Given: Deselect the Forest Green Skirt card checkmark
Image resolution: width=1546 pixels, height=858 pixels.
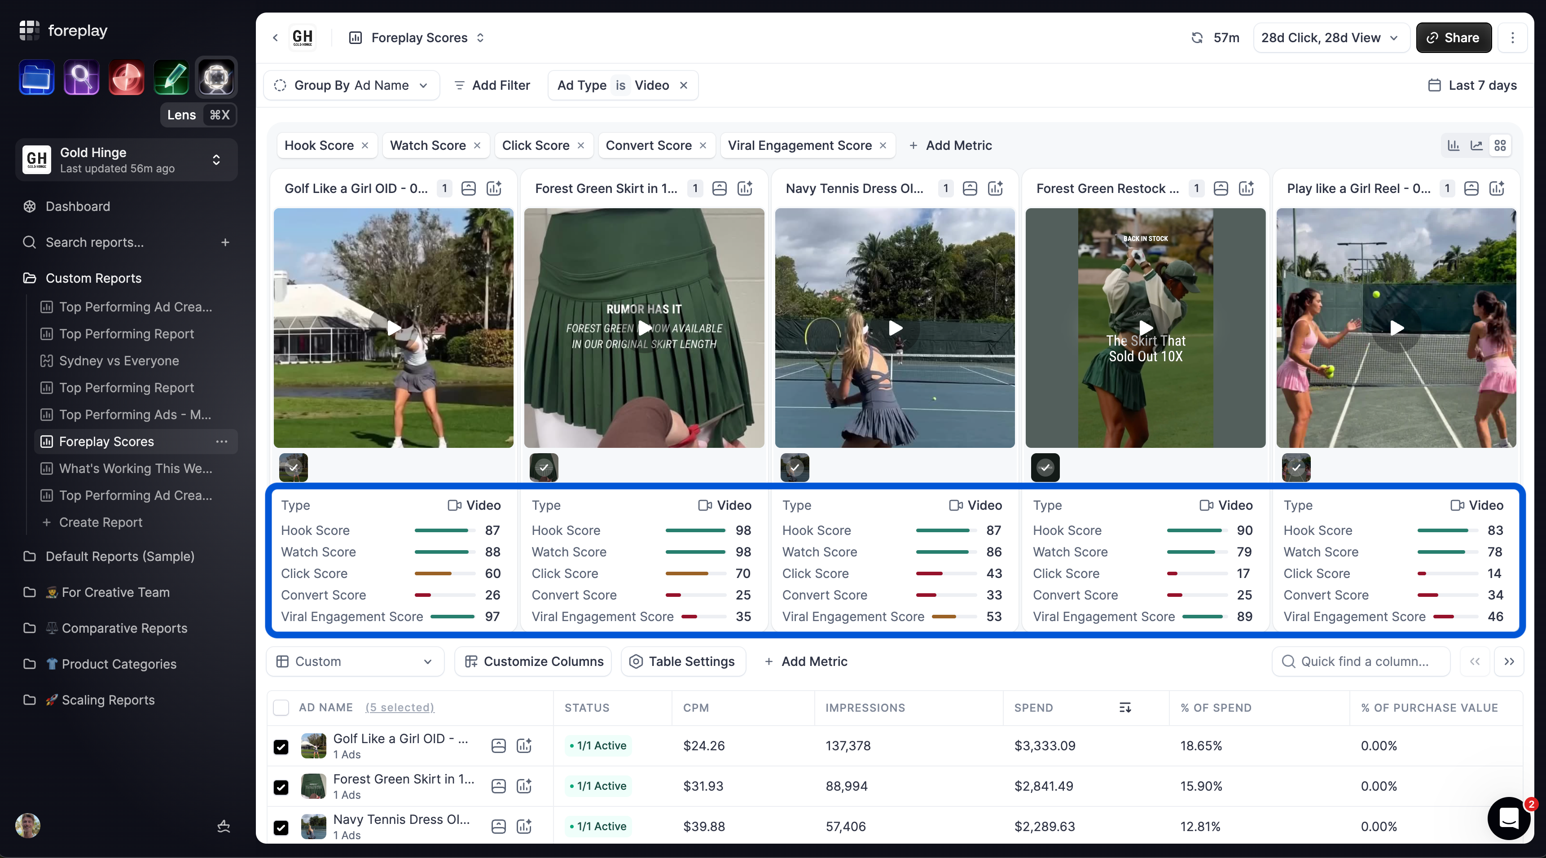Looking at the screenshot, I should tap(544, 468).
